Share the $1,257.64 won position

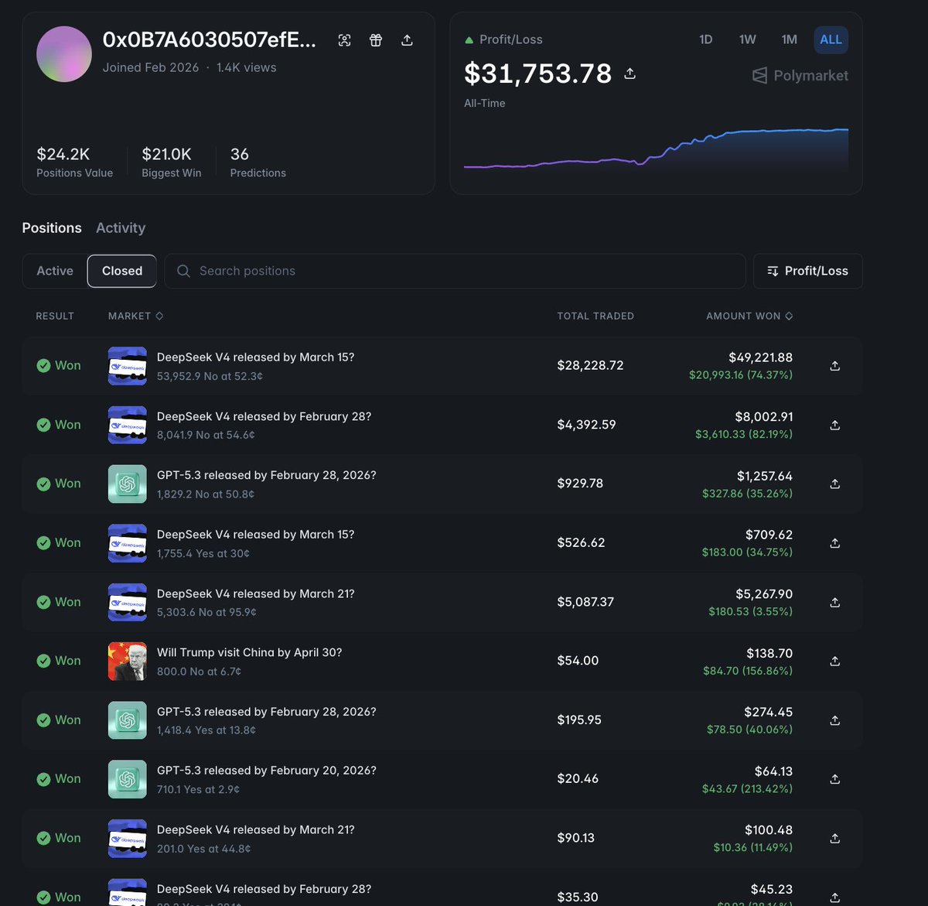click(835, 484)
